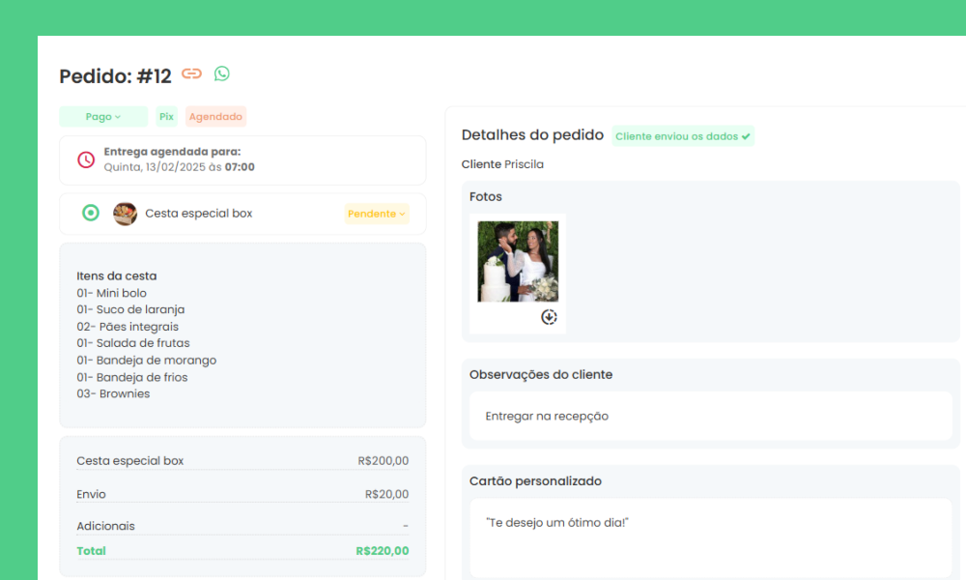Click the Agendado status tag

pyautogui.click(x=215, y=117)
